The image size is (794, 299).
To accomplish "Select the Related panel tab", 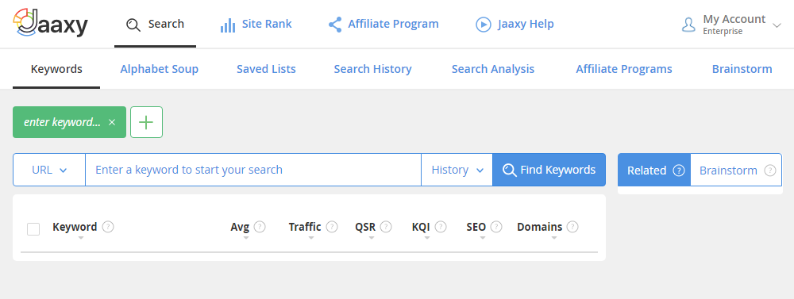I will coord(654,170).
